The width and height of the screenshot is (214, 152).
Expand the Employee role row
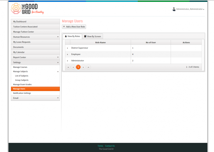click(x=67, y=54)
